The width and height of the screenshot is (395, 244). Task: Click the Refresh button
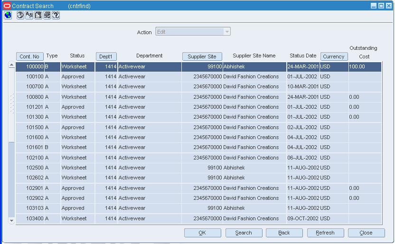tap(325, 233)
